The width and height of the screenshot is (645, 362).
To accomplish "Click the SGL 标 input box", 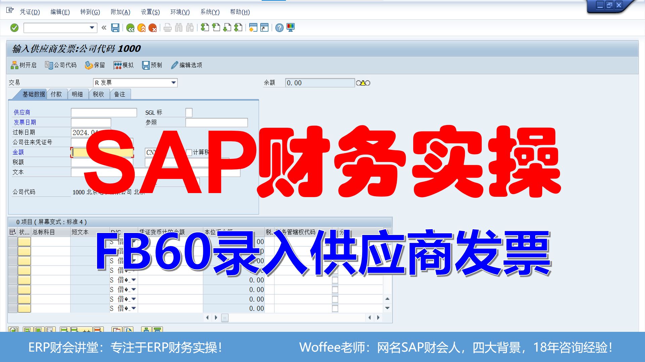I will (189, 112).
